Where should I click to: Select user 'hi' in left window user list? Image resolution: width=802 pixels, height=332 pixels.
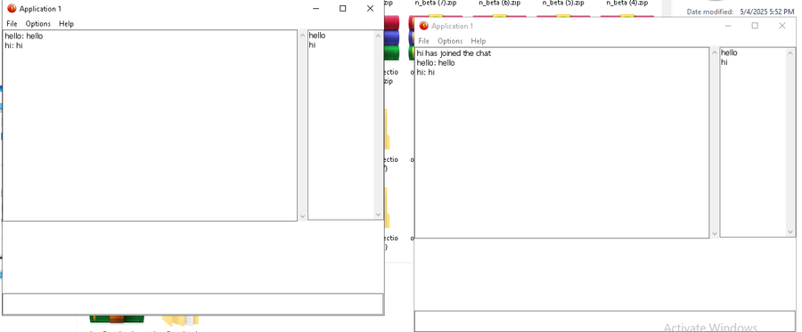312,45
